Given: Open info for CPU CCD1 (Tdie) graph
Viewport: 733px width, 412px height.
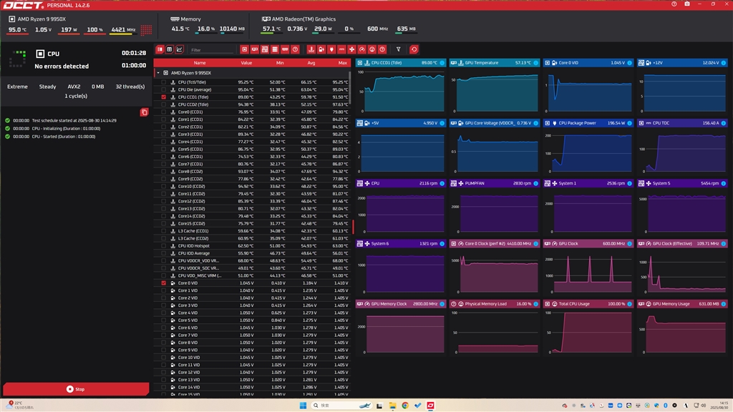Looking at the screenshot, I should pyautogui.click(x=442, y=63).
